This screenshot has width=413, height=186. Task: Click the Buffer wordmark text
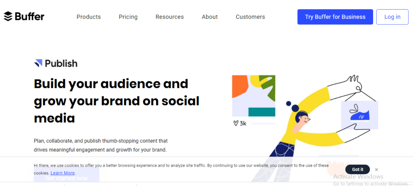(29, 17)
